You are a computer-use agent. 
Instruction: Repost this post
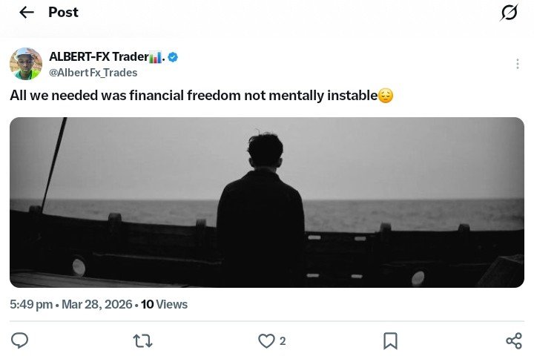pos(142,340)
